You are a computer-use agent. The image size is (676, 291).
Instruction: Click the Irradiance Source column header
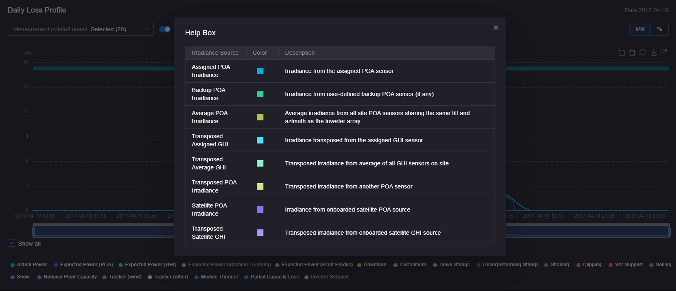pos(215,53)
